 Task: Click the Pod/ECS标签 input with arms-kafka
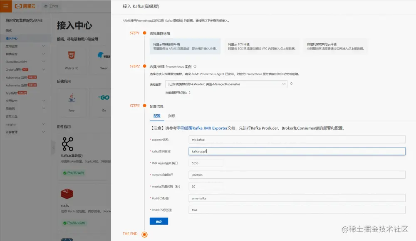[297, 198]
